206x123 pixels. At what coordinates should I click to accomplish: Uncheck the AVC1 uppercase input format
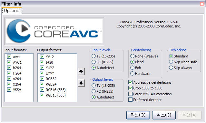tap(9, 62)
